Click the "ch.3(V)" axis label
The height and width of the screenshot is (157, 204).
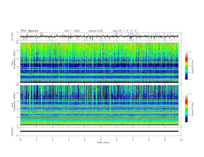(12, 132)
